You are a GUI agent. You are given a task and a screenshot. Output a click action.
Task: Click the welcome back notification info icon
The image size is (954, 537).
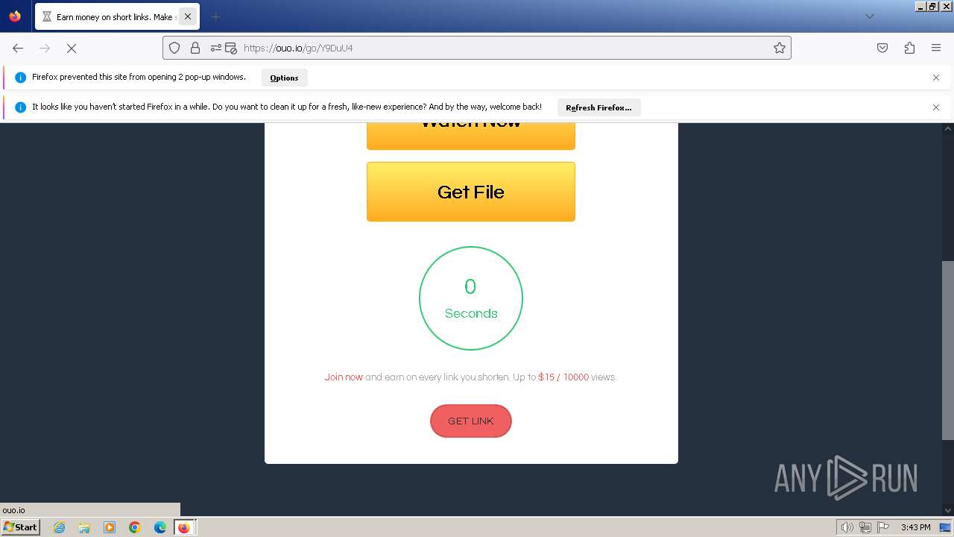[21, 107]
